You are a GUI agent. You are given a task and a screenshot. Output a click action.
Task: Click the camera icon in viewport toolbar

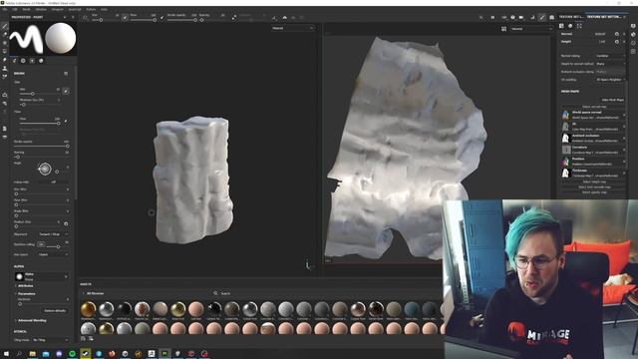tap(521, 18)
